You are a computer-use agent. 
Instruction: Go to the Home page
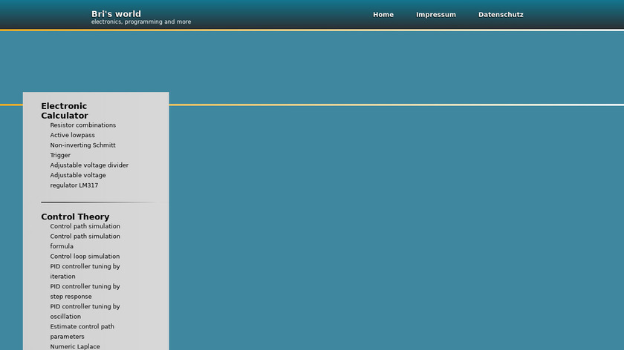tap(383, 15)
